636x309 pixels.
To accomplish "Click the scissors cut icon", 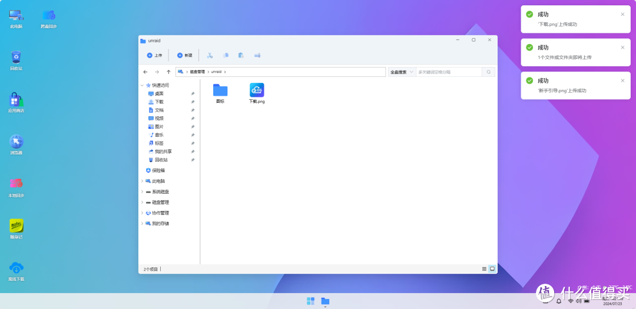I will (x=210, y=55).
